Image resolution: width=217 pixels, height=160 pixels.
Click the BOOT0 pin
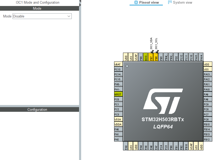[x=146, y=57]
